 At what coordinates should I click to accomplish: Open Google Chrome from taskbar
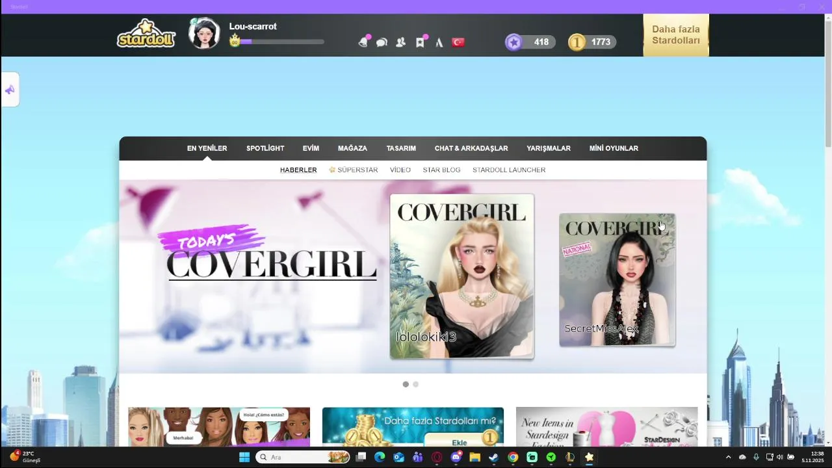click(x=513, y=457)
